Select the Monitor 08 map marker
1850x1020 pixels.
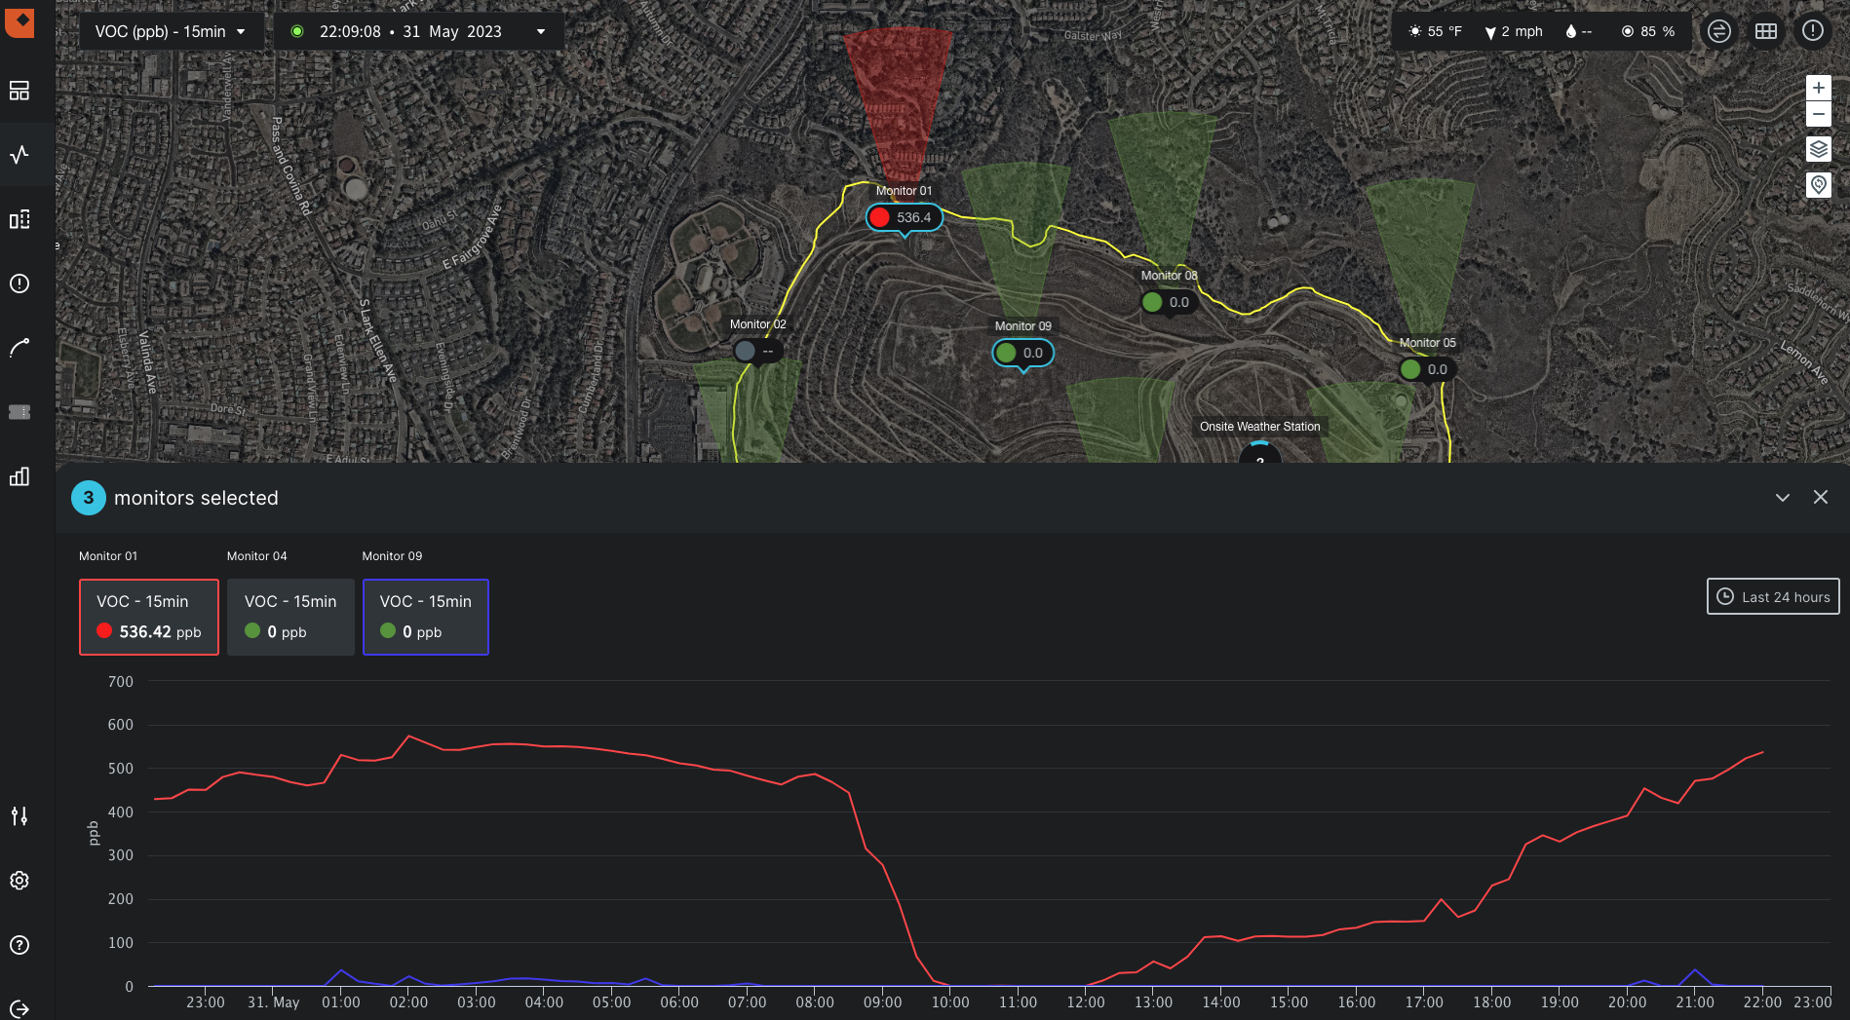(x=1168, y=302)
